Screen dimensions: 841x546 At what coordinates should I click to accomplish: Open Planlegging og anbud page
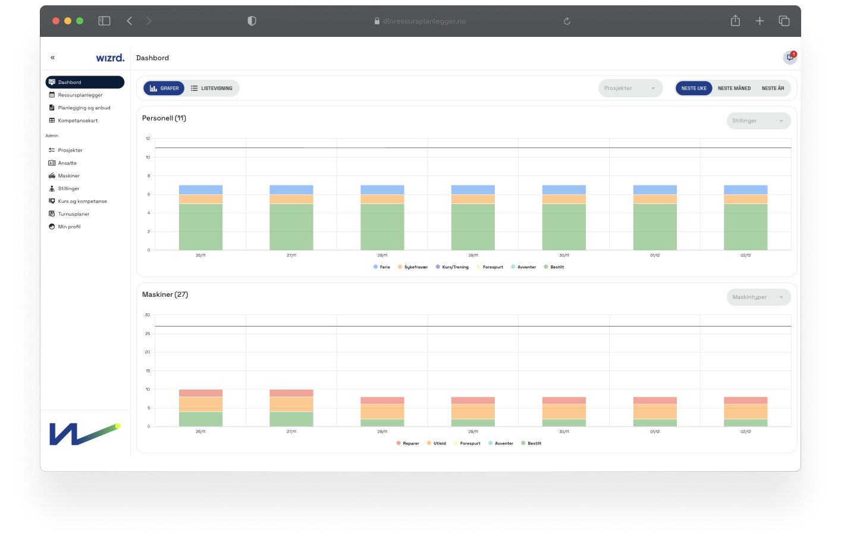(85, 108)
